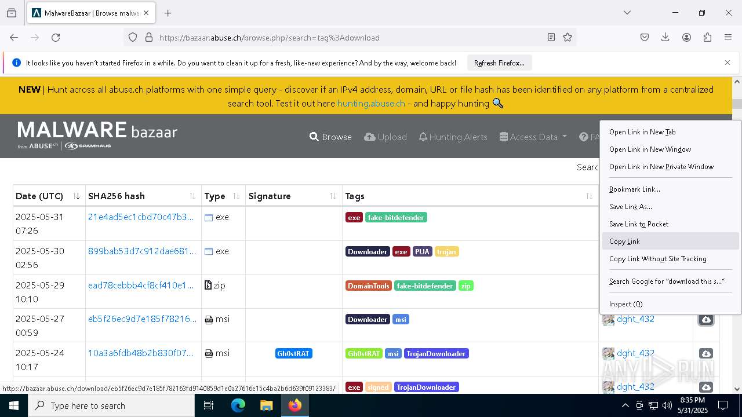Choose Copy Link Without Site Tracking
Image resolution: width=742 pixels, height=417 pixels.
pyautogui.click(x=671, y=259)
